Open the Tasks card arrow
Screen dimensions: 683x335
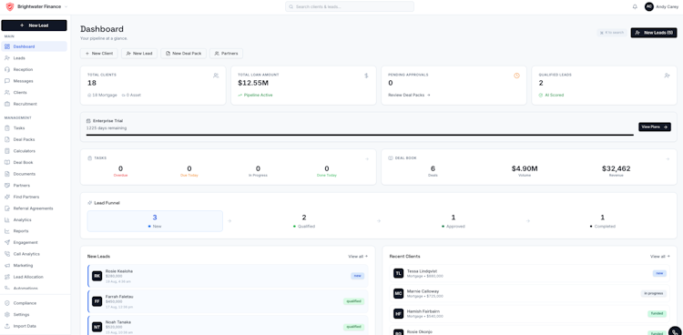(x=367, y=158)
